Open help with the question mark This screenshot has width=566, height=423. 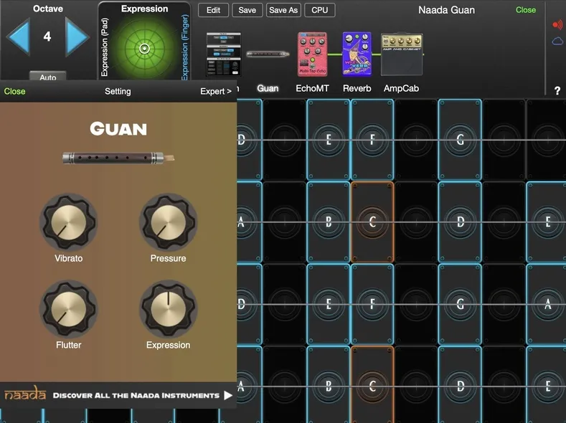click(x=557, y=90)
